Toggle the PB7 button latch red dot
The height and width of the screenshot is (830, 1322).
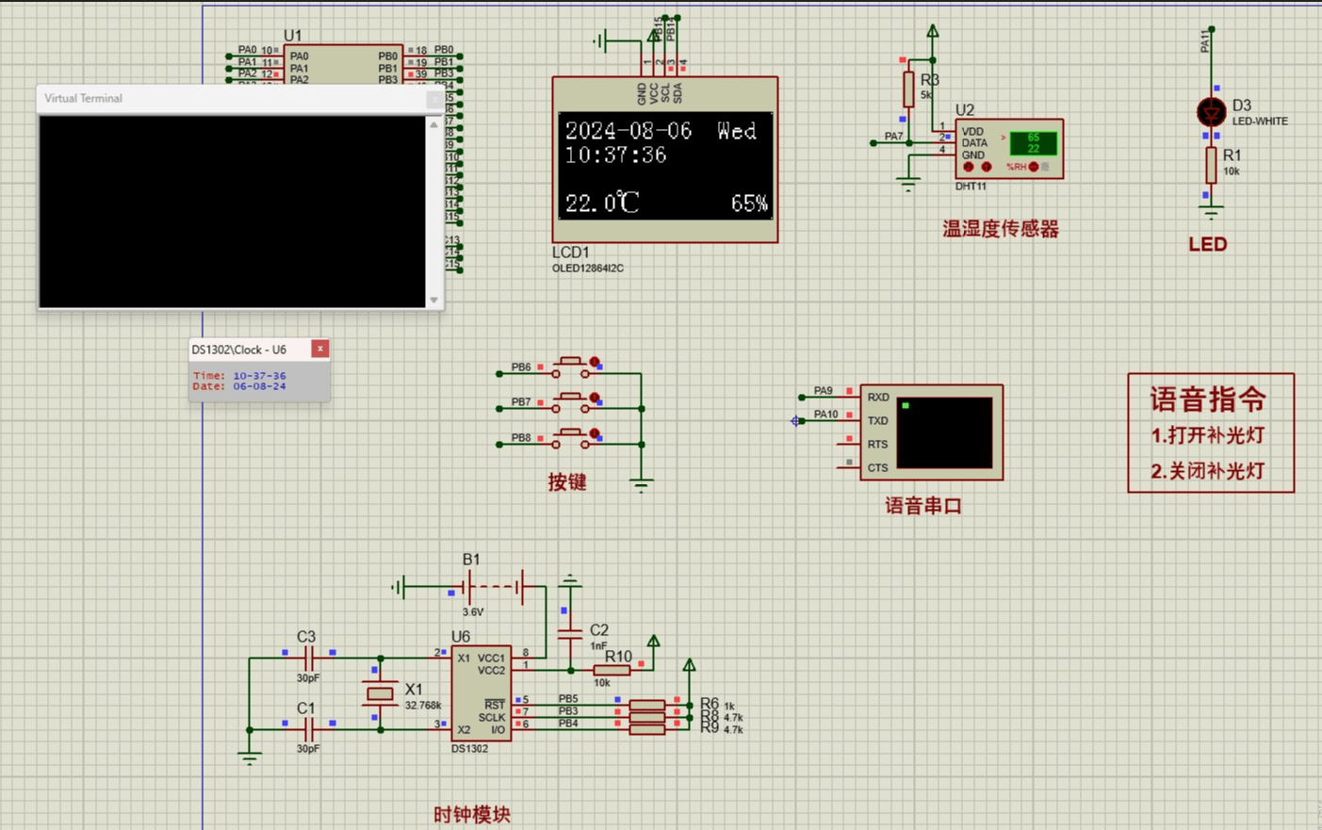click(x=595, y=398)
